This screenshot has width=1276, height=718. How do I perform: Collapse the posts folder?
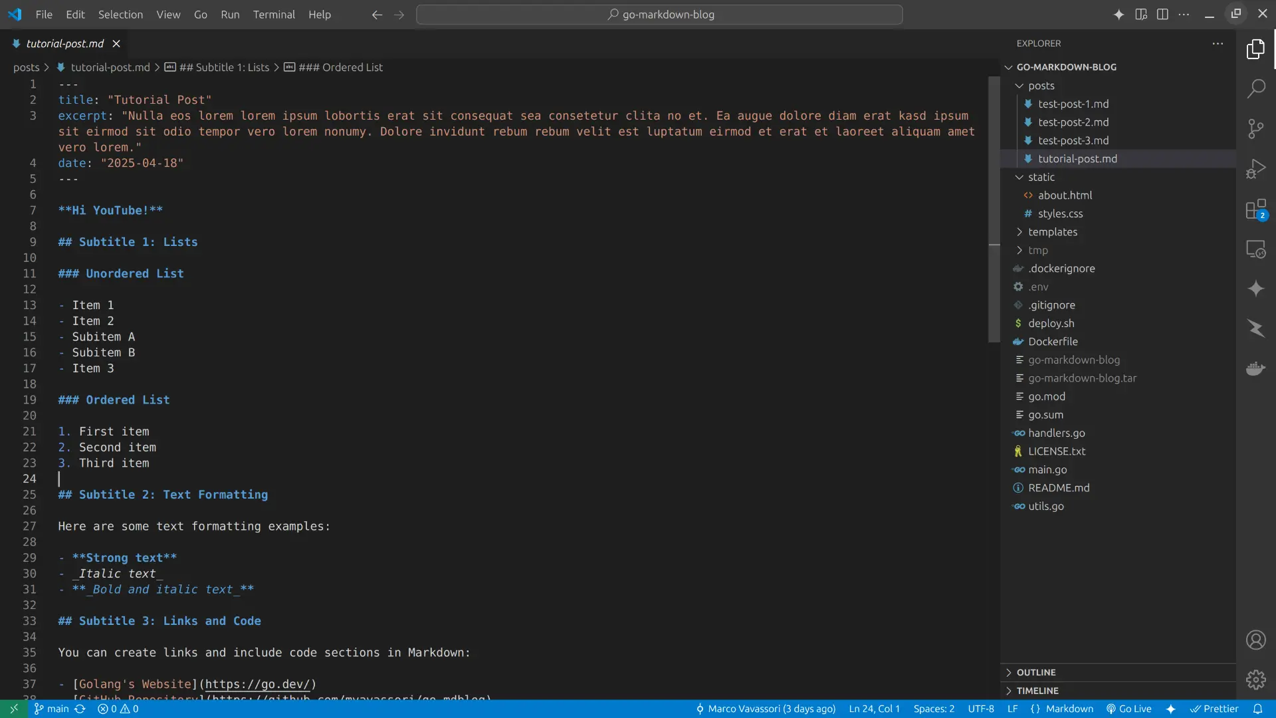pyautogui.click(x=1041, y=86)
